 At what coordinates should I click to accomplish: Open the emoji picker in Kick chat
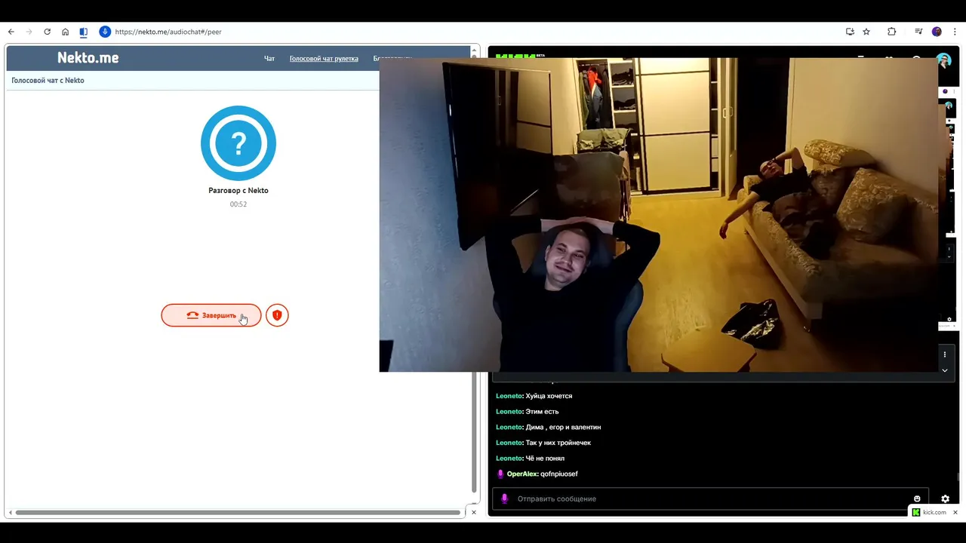(x=917, y=499)
